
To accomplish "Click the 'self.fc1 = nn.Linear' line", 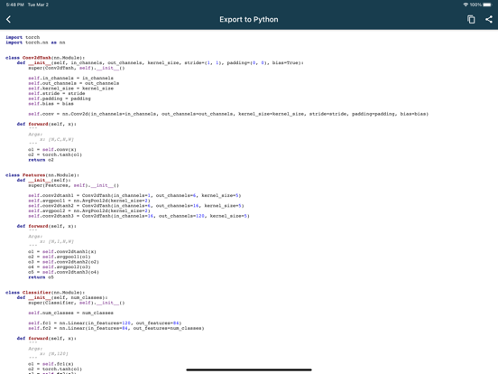I will point(105,323).
